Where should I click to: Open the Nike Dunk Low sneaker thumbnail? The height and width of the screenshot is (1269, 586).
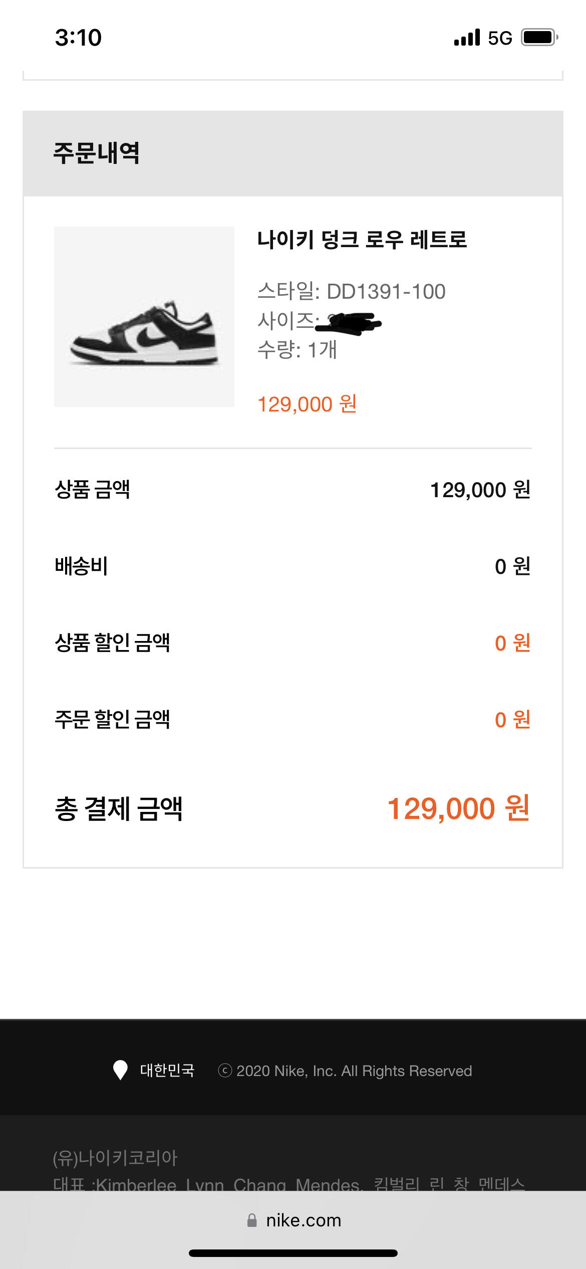[144, 317]
